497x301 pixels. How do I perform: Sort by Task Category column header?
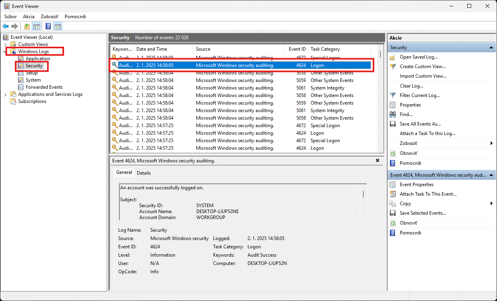tap(339, 49)
